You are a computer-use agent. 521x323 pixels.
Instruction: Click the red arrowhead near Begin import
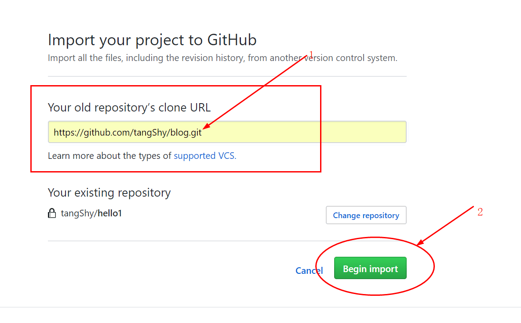[420, 243]
